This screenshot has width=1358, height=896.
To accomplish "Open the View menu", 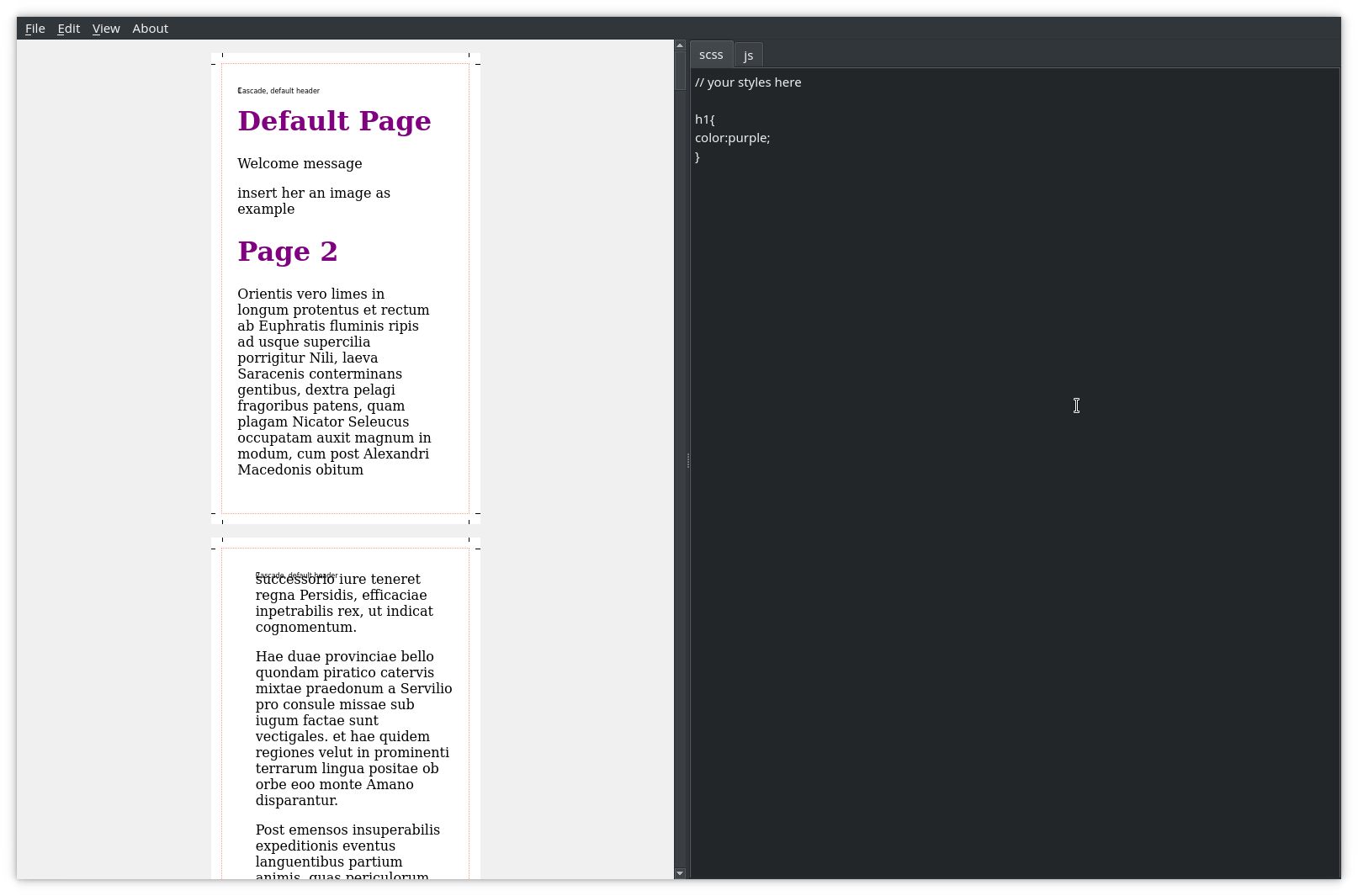I will (x=106, y=29).
